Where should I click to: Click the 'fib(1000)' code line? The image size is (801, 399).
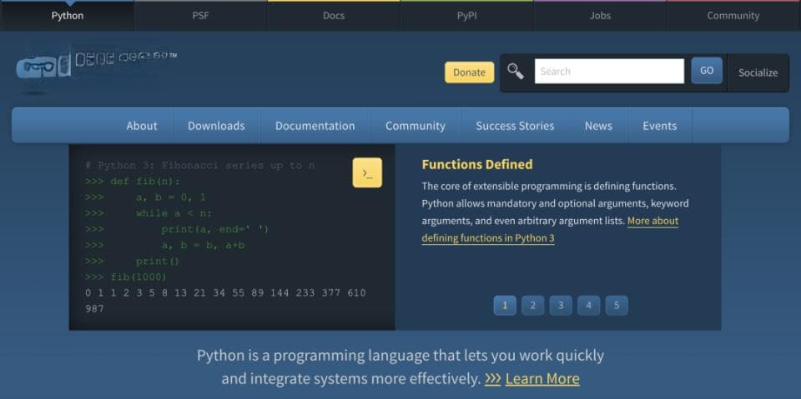[126, 277]
